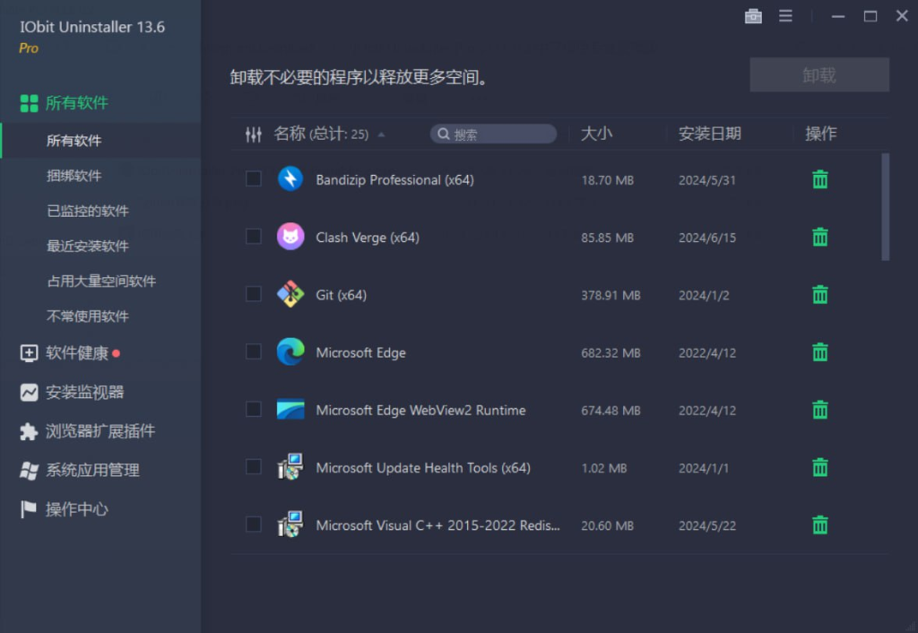The image size is (918, 633).
Task: Click the Git (x64) name
Action: (341, 295)
